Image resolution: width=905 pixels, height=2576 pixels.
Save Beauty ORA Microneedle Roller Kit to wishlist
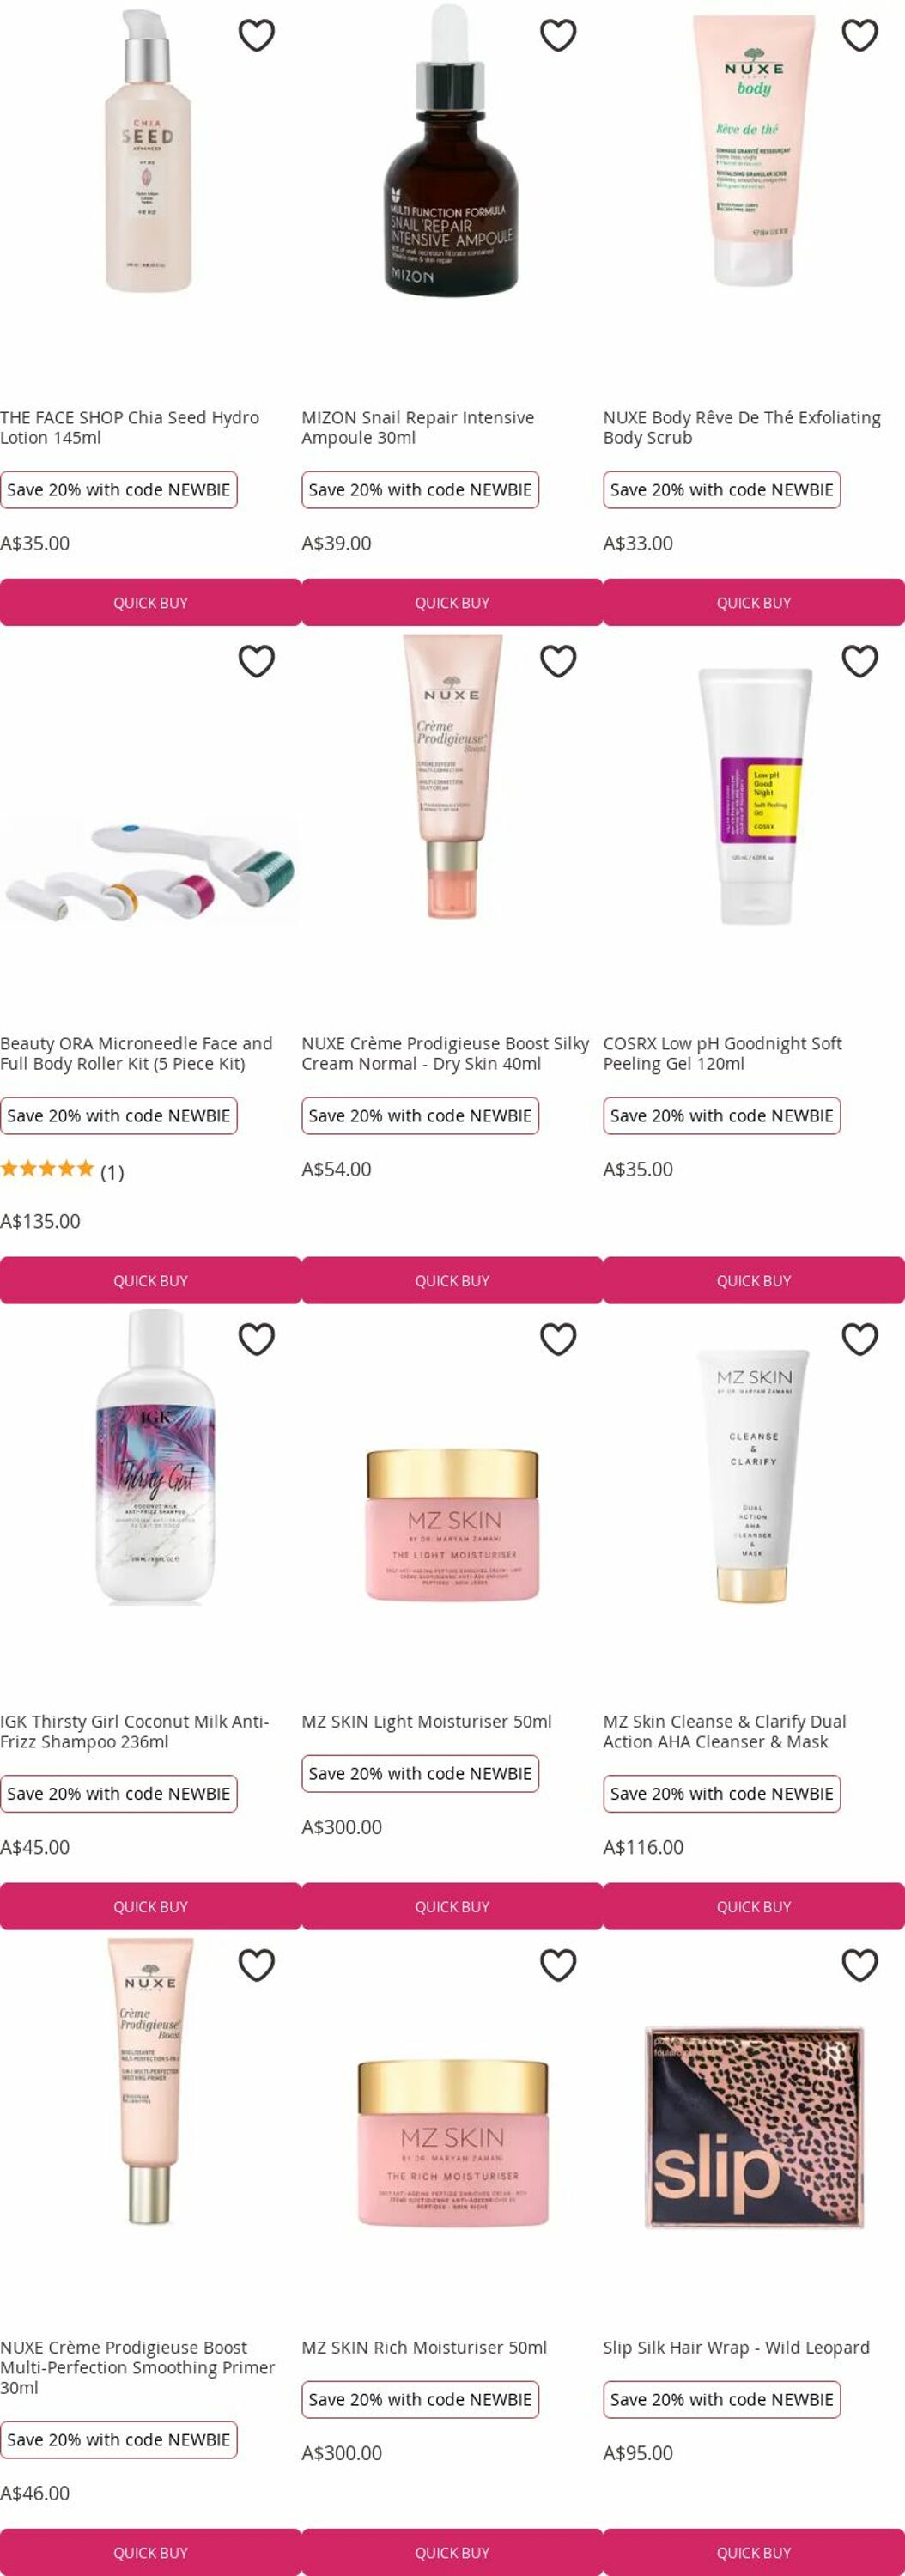tap(257, 661)
